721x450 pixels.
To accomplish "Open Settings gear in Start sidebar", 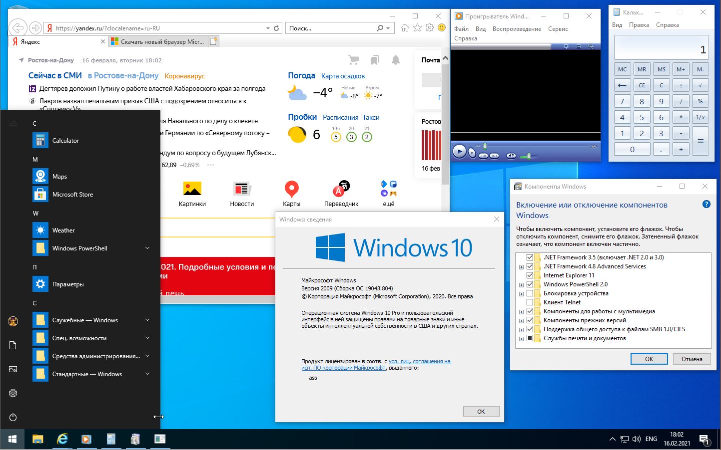I will tap(13, 393).
